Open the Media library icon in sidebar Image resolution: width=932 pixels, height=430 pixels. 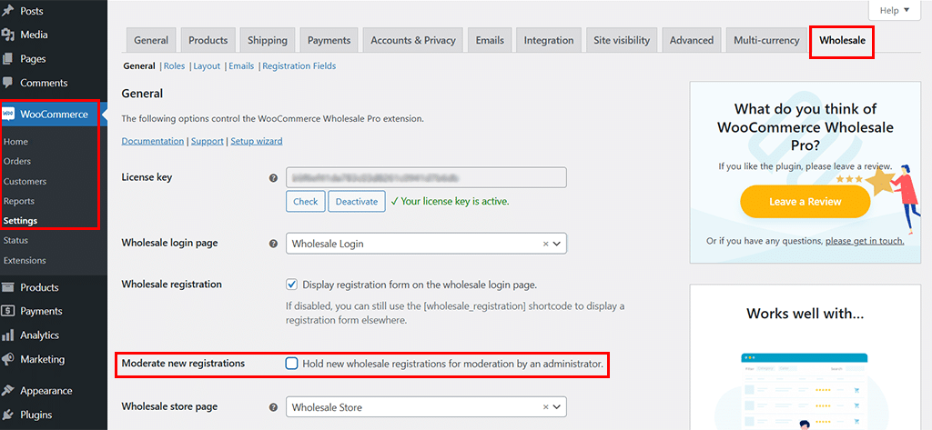[x=8, y=35]
